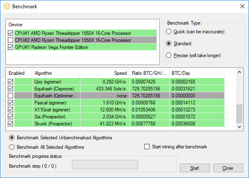The image size is (249, 178).
Task: Click the Close button
Action: 228,168
